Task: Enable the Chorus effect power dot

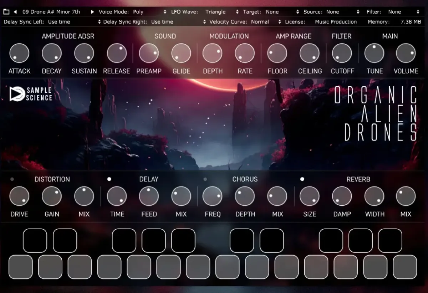Action: point(205,179)
